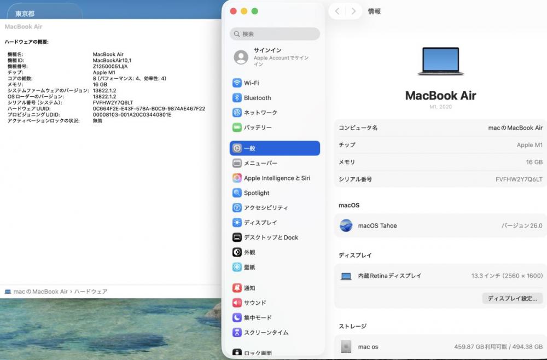Go forward with the right chevron button

click(x=353, y=11)
